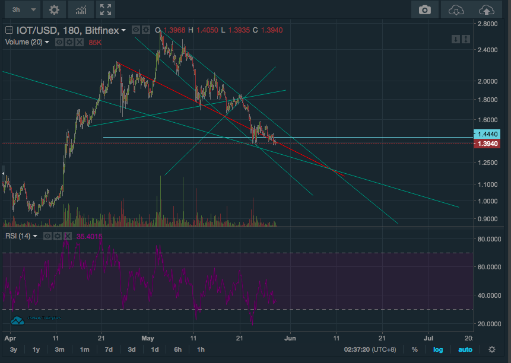511x363 pixels.
Task: Toggle Volume indicator visibility eye
Action: point(59,42)
